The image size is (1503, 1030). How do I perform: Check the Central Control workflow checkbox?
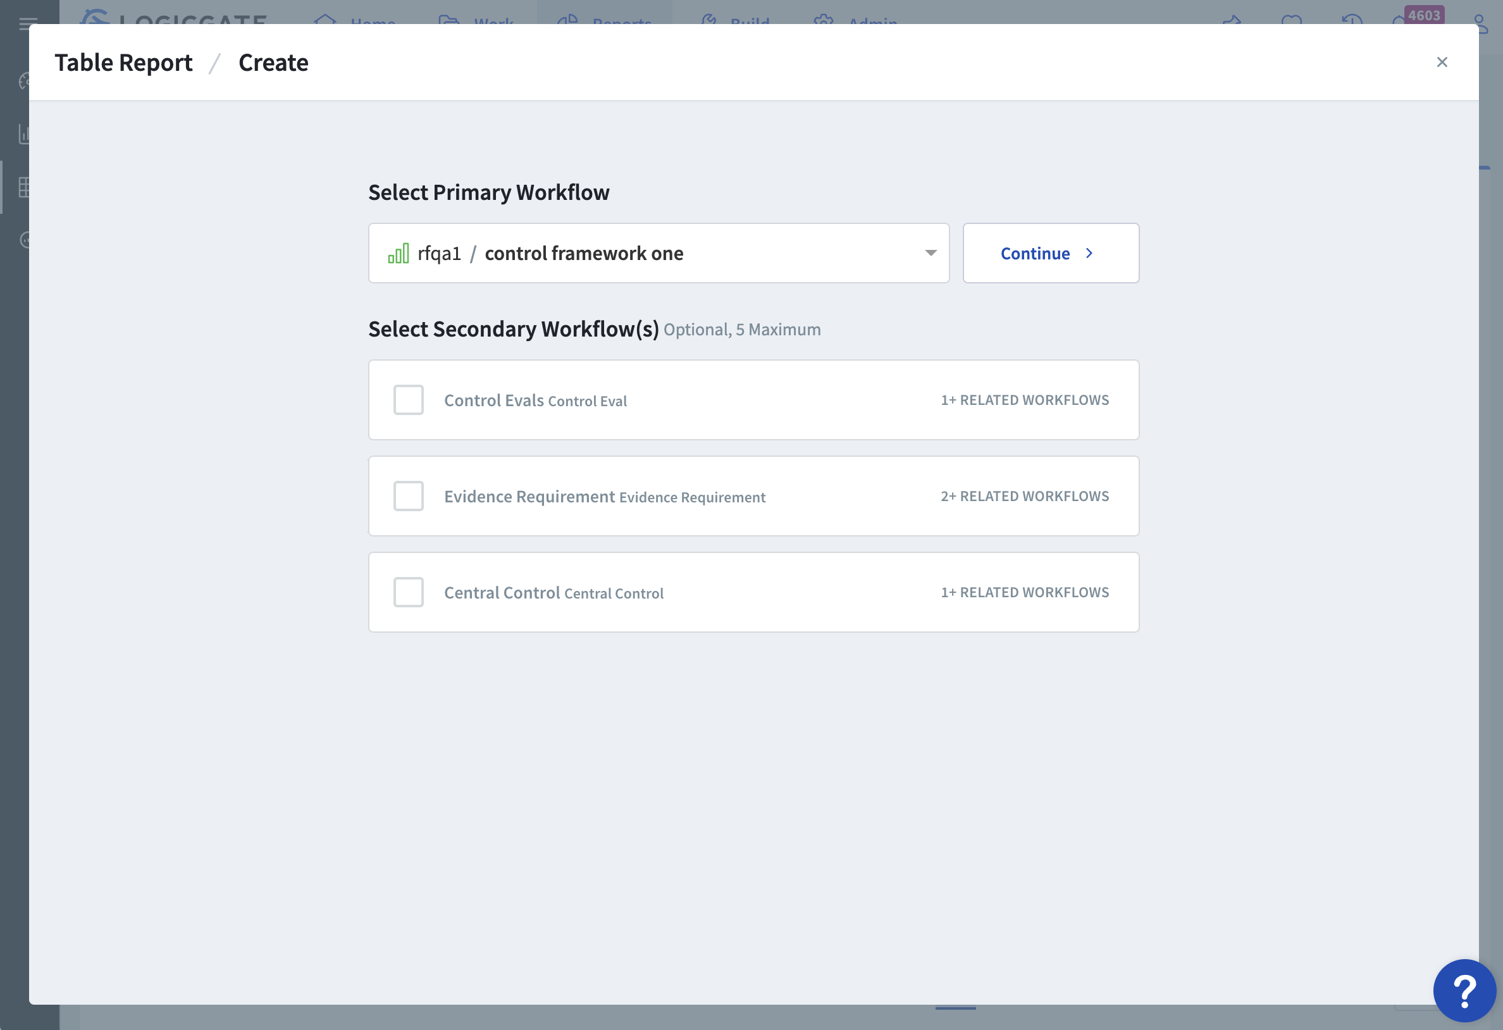(x=408, y=592)
